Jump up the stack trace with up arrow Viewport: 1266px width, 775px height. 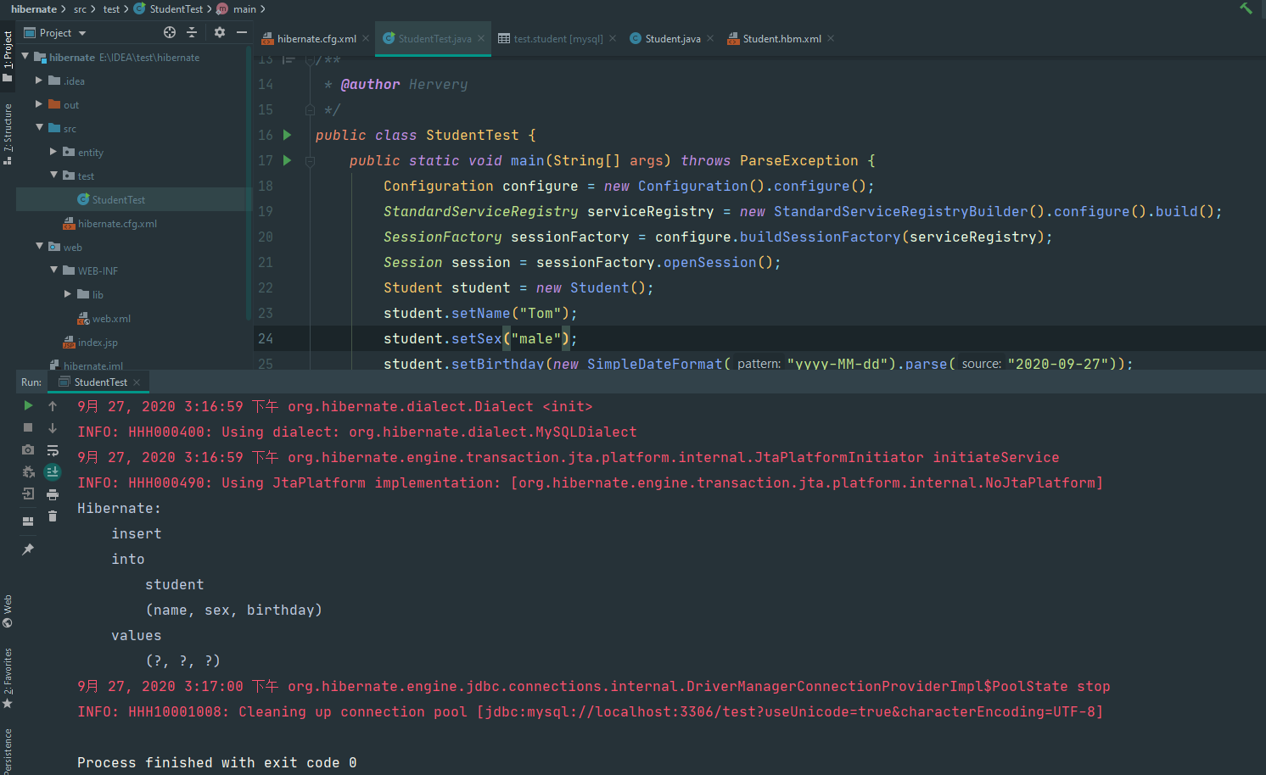point(53,406)
